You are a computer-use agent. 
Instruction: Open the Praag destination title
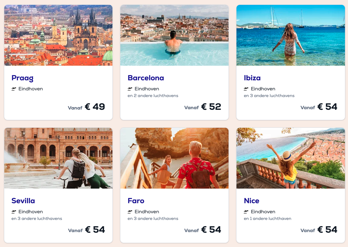pyautogui.click(x=23, y=78)
